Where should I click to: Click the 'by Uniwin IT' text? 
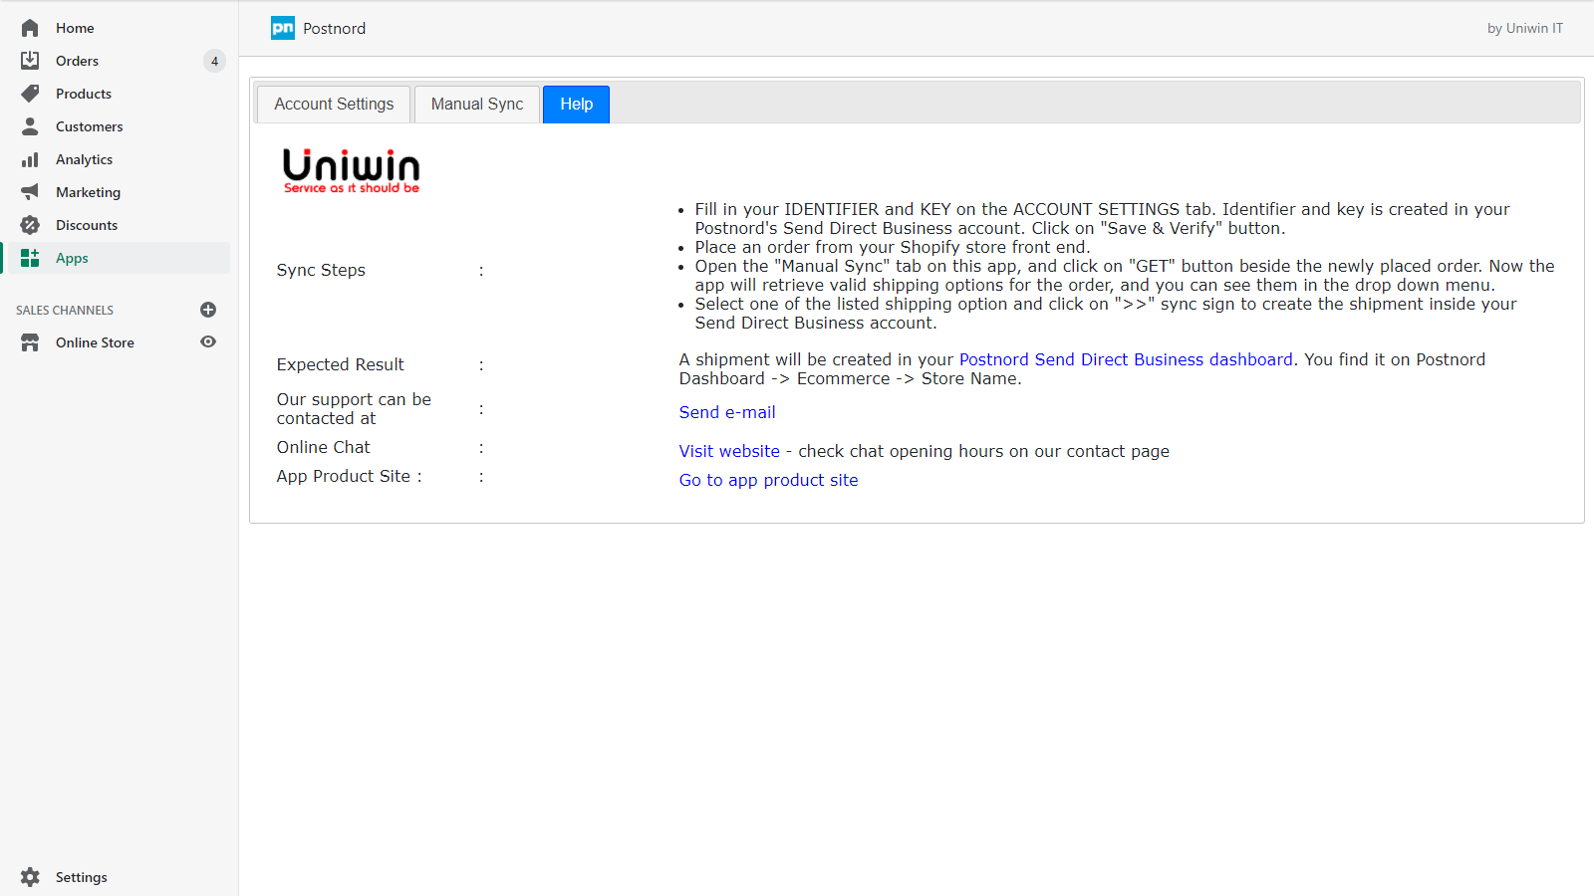click(x=1525, y=28)
